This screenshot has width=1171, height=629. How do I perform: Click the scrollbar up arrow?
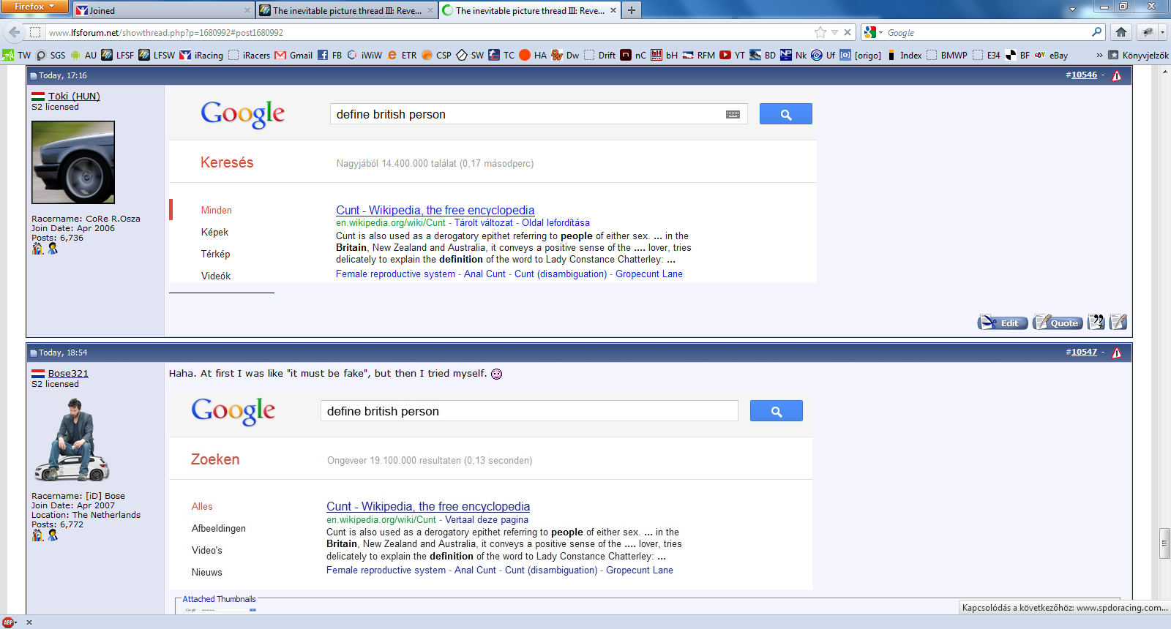point(1164,71)
